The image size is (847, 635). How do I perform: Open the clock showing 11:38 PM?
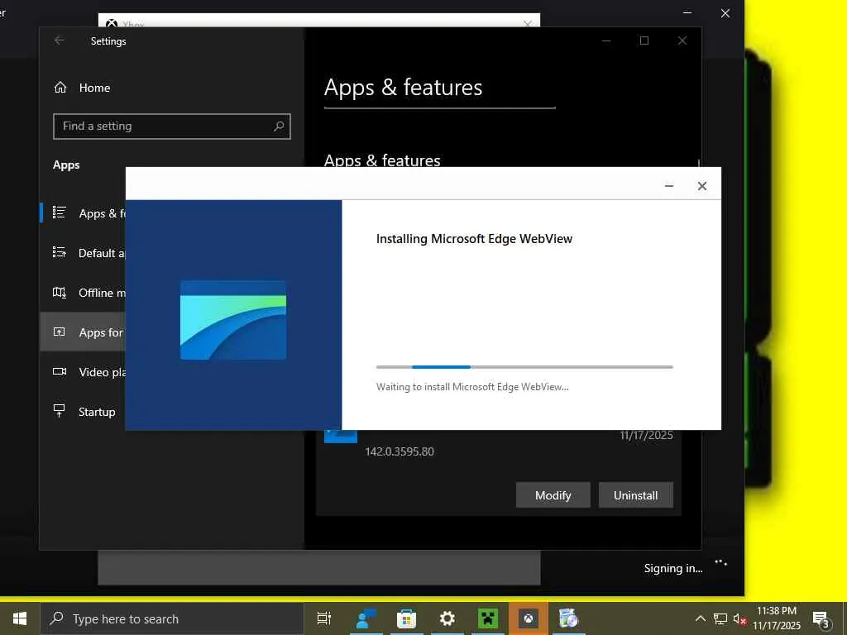(776, 618)
